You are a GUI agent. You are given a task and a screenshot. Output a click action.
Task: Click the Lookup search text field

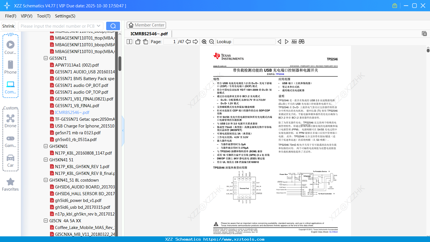[x=254, y=42]
